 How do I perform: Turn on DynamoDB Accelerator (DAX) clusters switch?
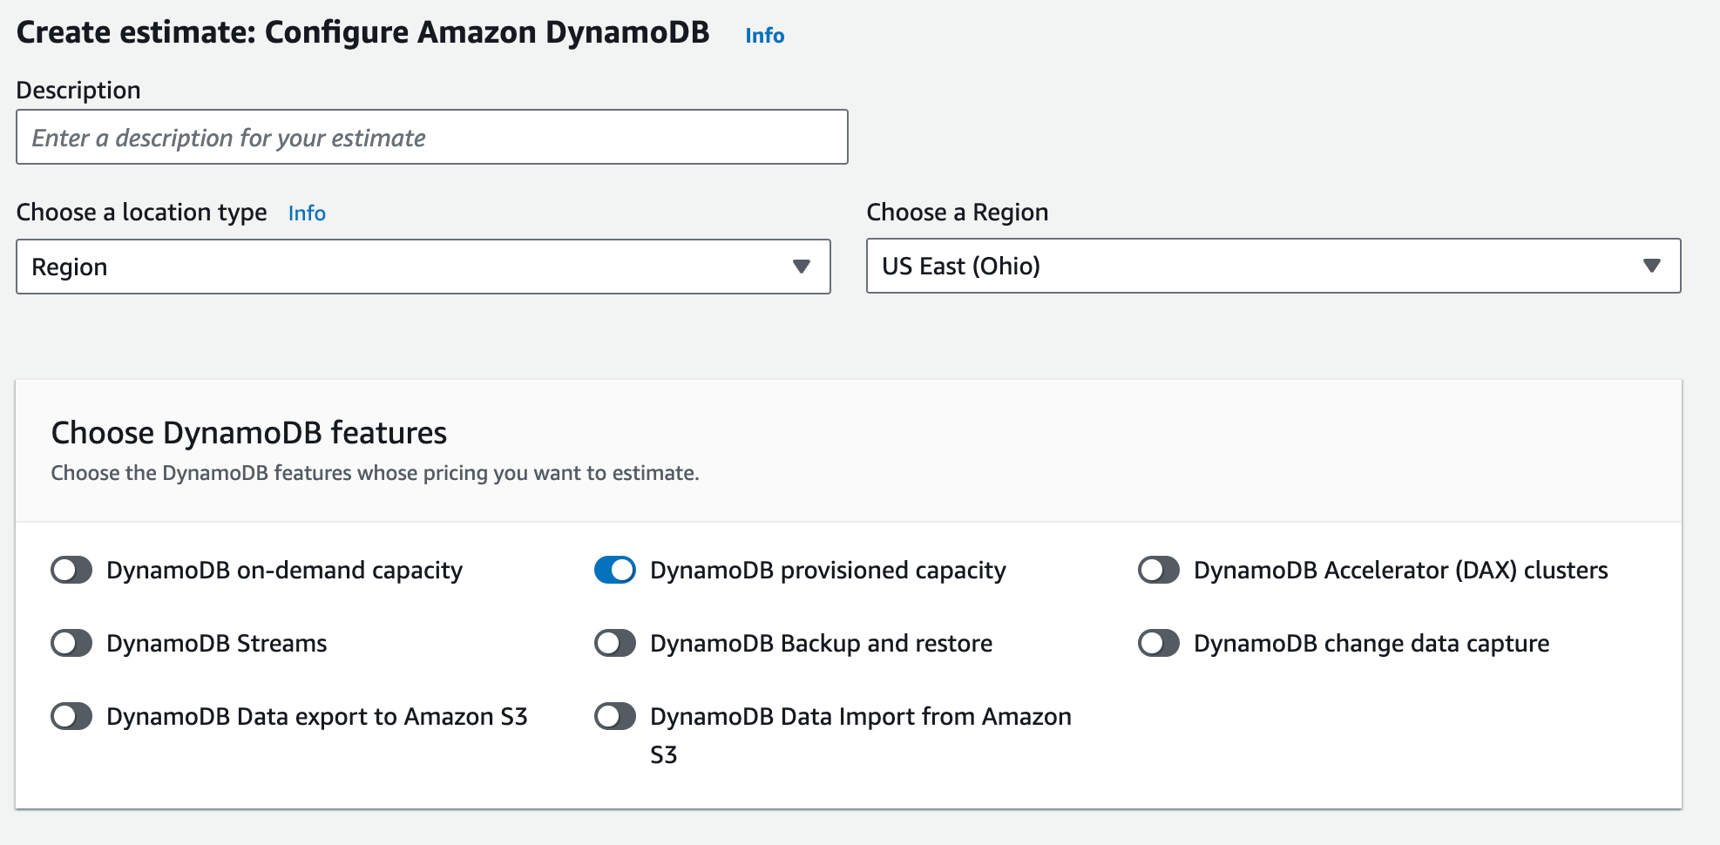coord(1159,571)
